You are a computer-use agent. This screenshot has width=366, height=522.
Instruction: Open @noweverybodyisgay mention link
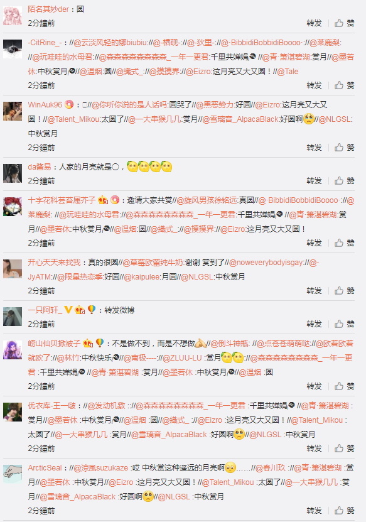tap(266, 263)
